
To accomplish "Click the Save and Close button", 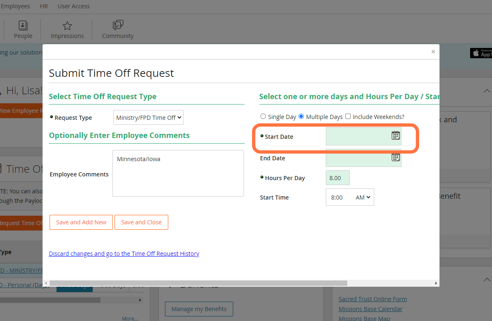I will (x=141, y=222).
